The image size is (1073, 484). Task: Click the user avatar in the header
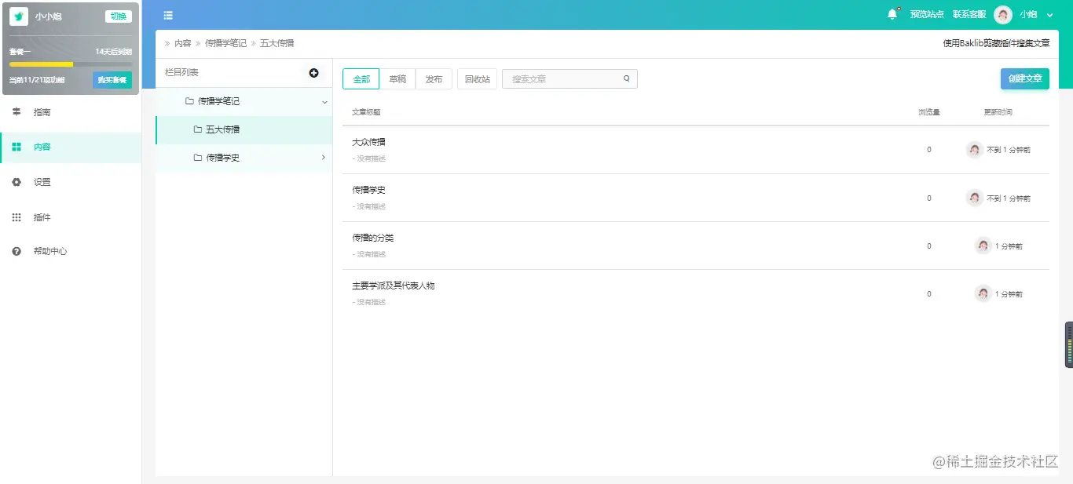(1003, 15)
